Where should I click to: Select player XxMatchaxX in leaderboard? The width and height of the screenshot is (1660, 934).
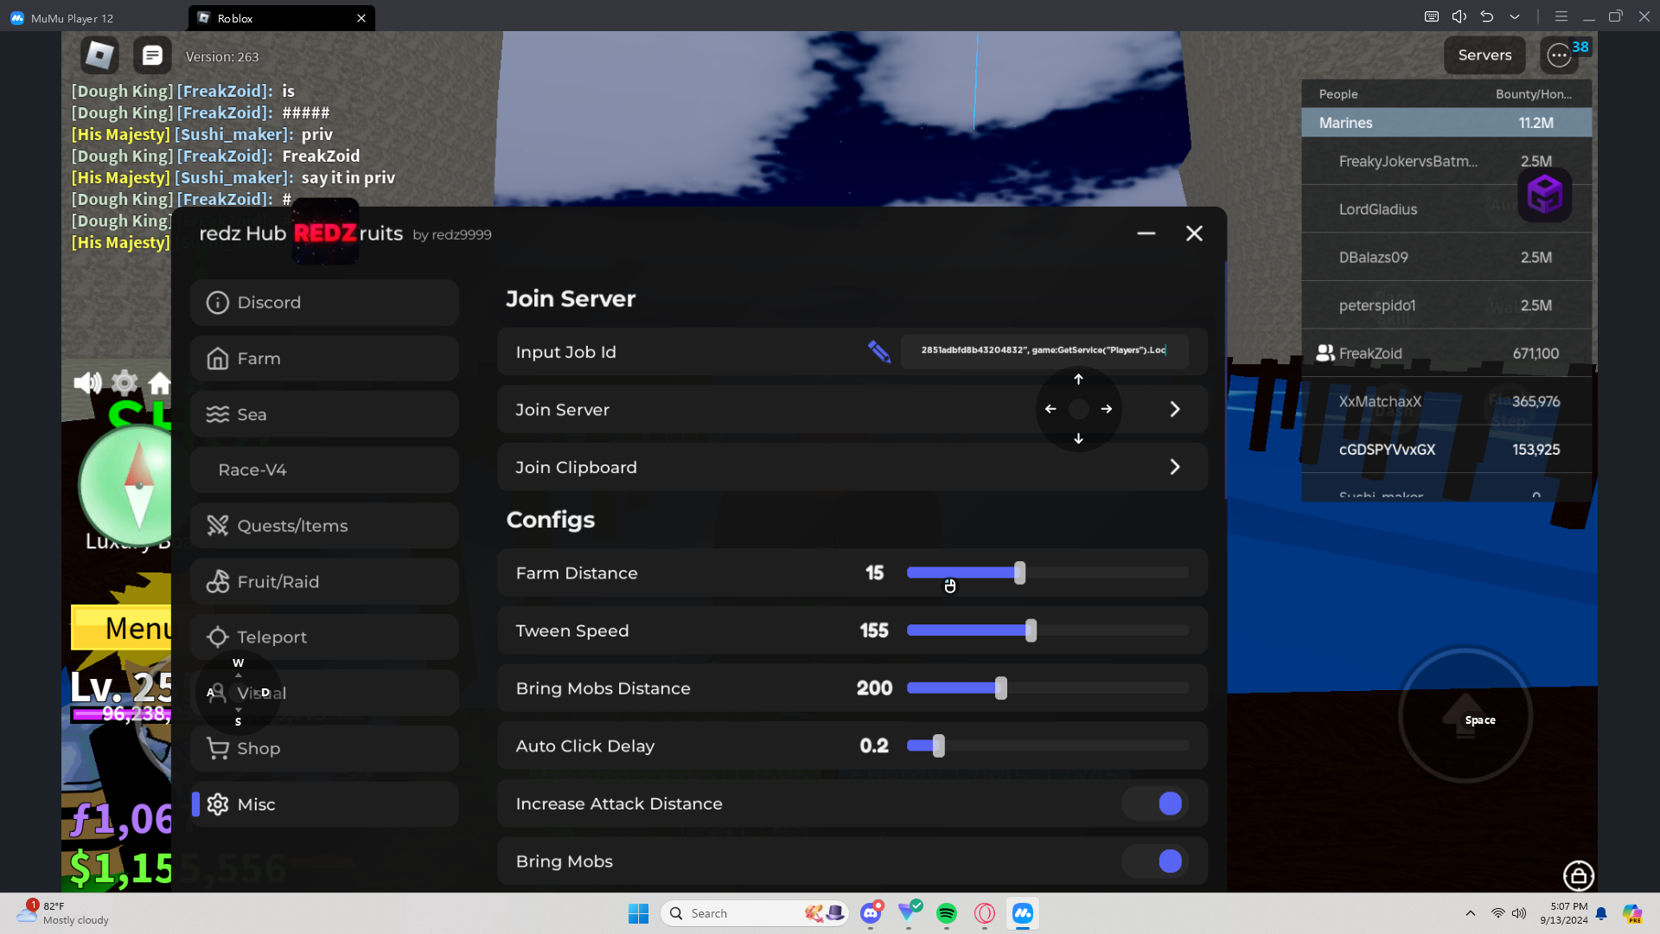click(1446, 401)
